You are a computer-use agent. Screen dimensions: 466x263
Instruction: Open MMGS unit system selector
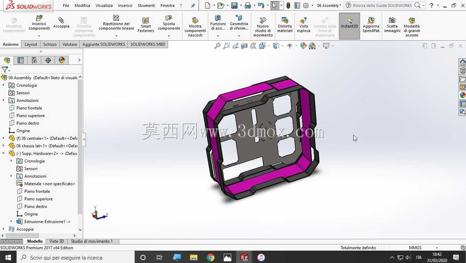pyautogui.click(x=423, y=248)
